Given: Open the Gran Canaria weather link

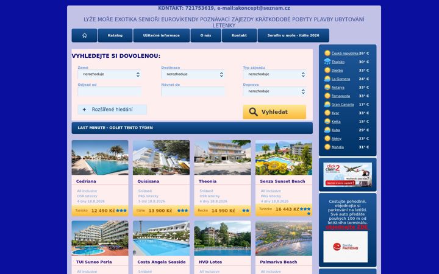Looking at the screenshot, I should 343,105.
